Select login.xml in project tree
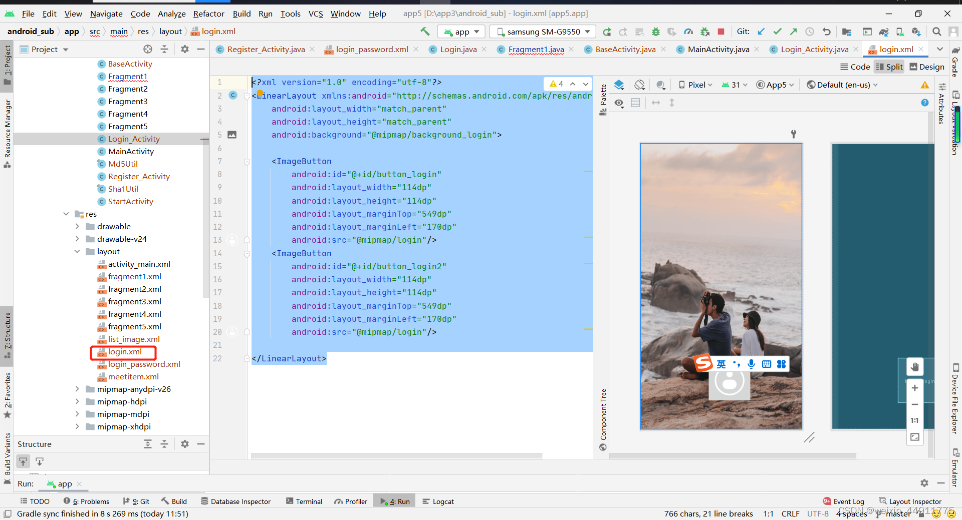This screenshot has height=520, width=962. [x=125, y=352]
